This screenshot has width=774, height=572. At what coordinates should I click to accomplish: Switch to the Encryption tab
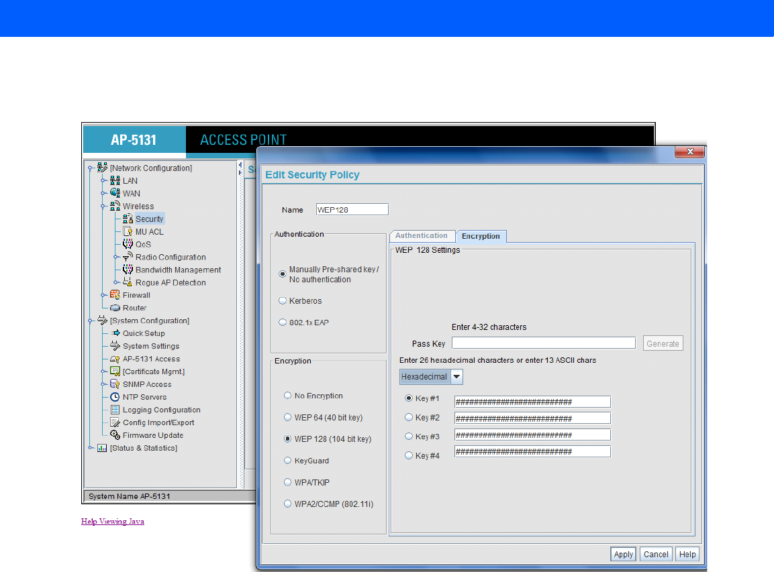tap(481, 236)
